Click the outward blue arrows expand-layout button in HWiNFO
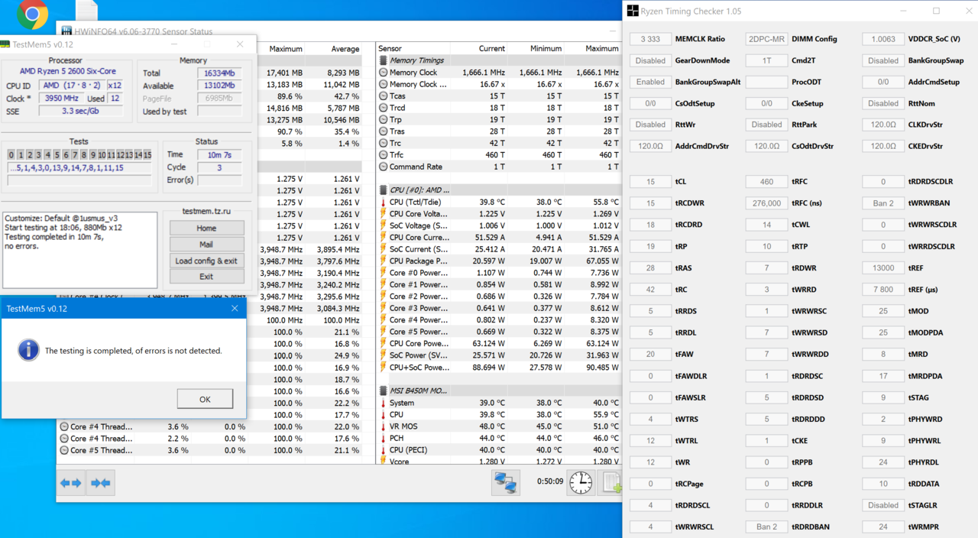Screen dimensions: 978x538 pyautogui.click(x=71, y=483)
